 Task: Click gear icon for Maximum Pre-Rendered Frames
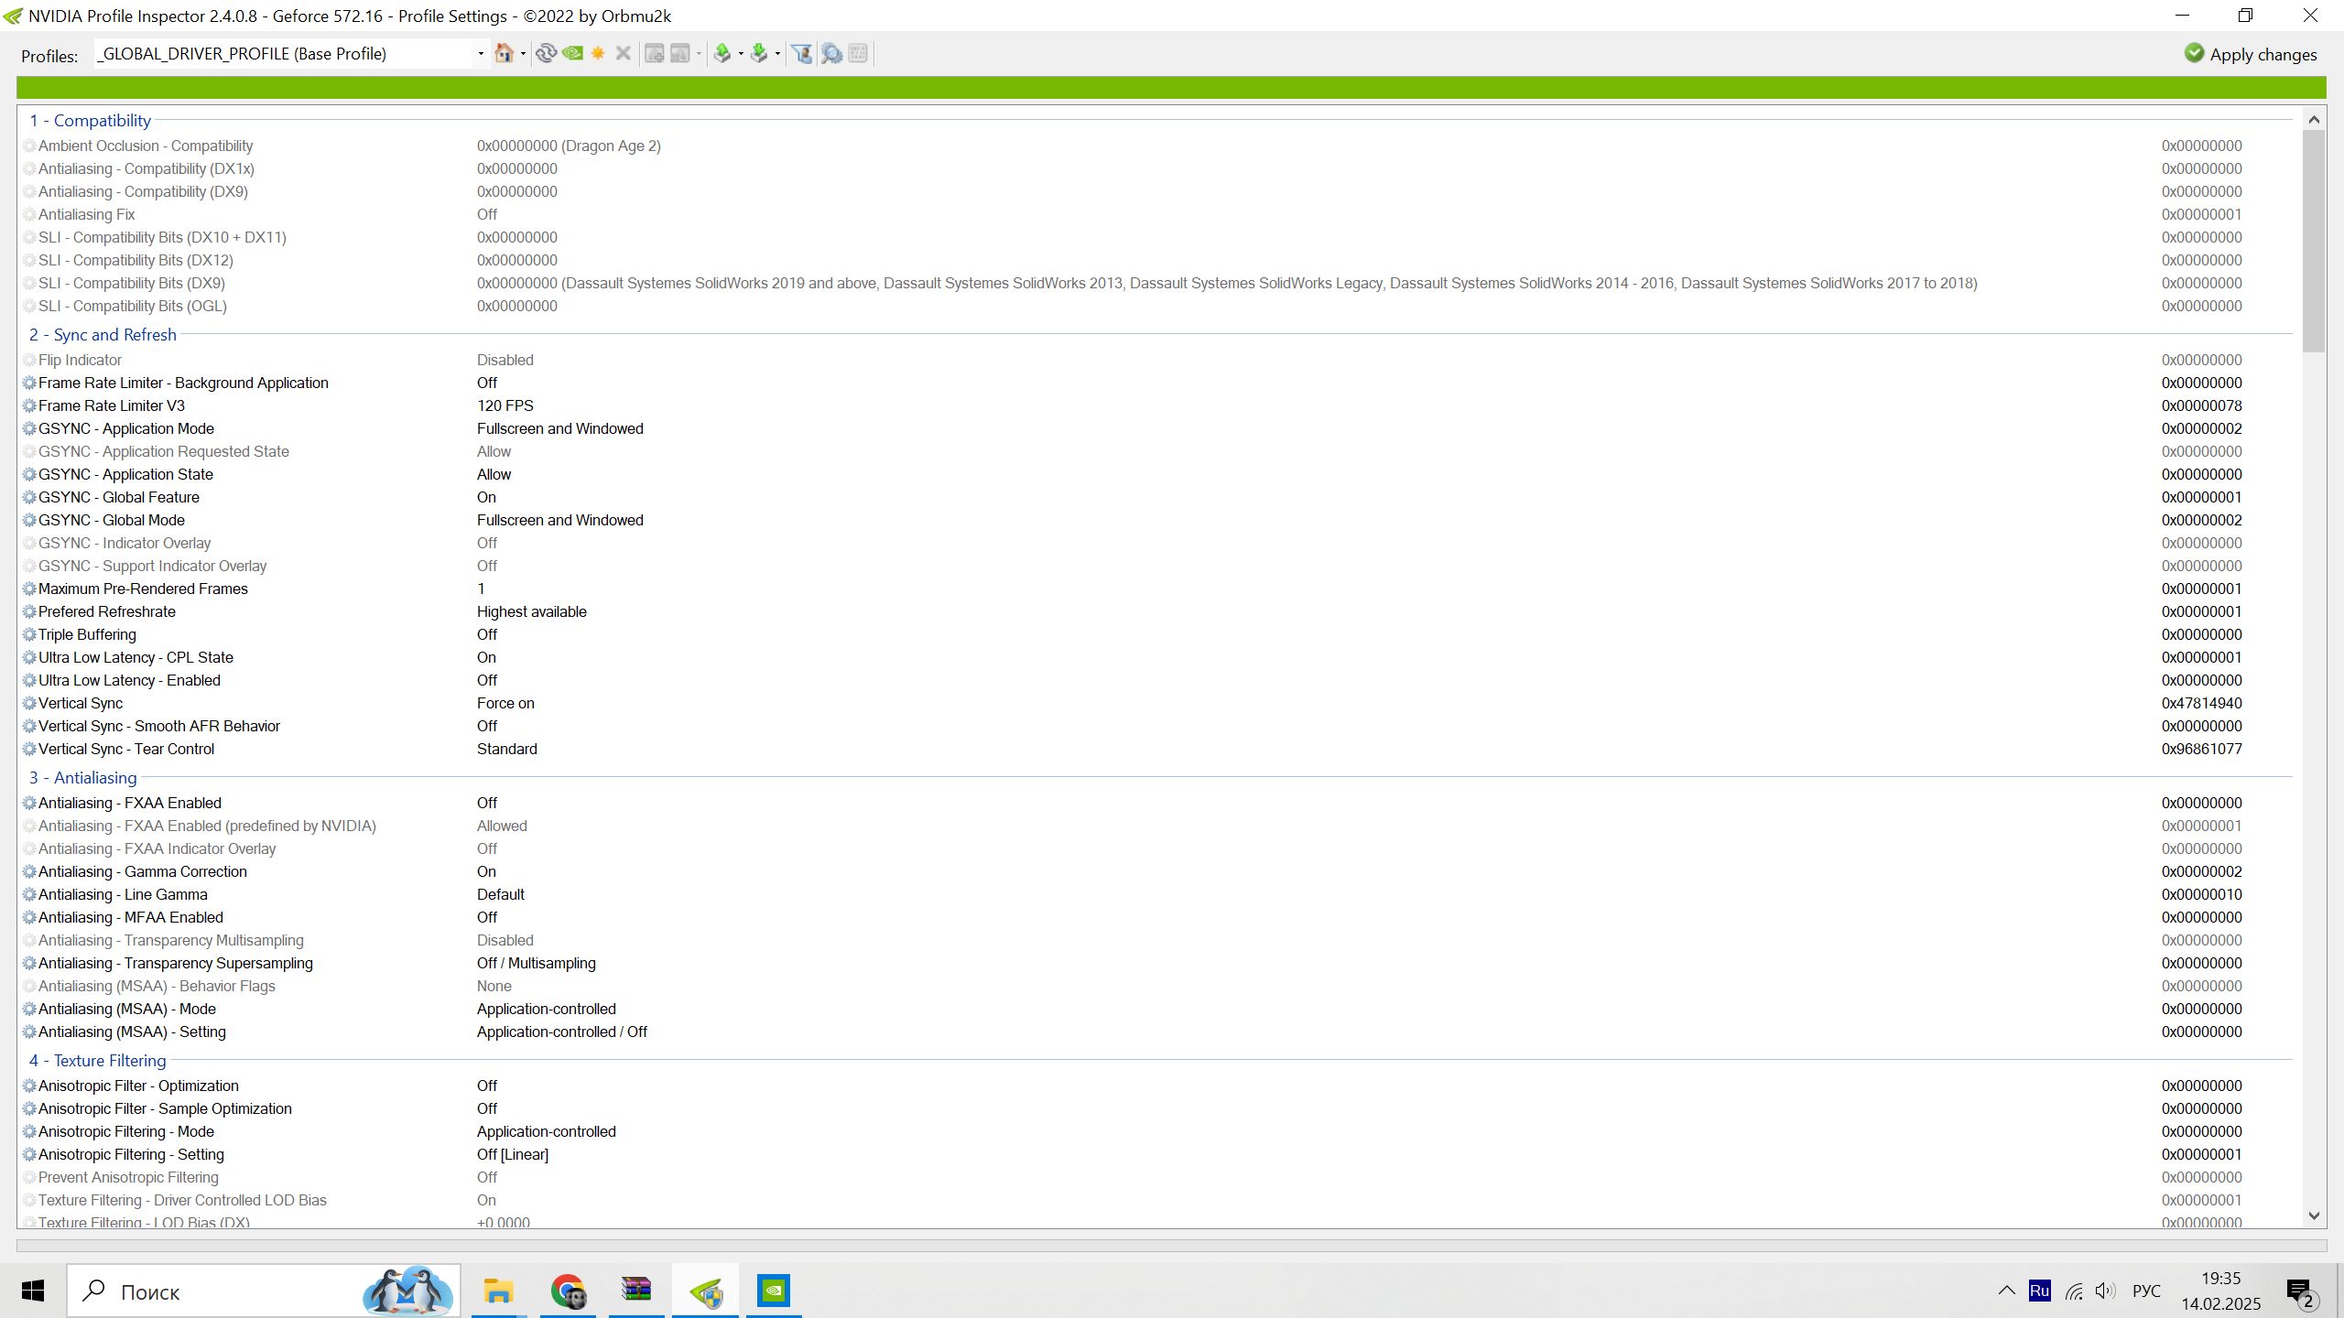[x=29, y=589]
